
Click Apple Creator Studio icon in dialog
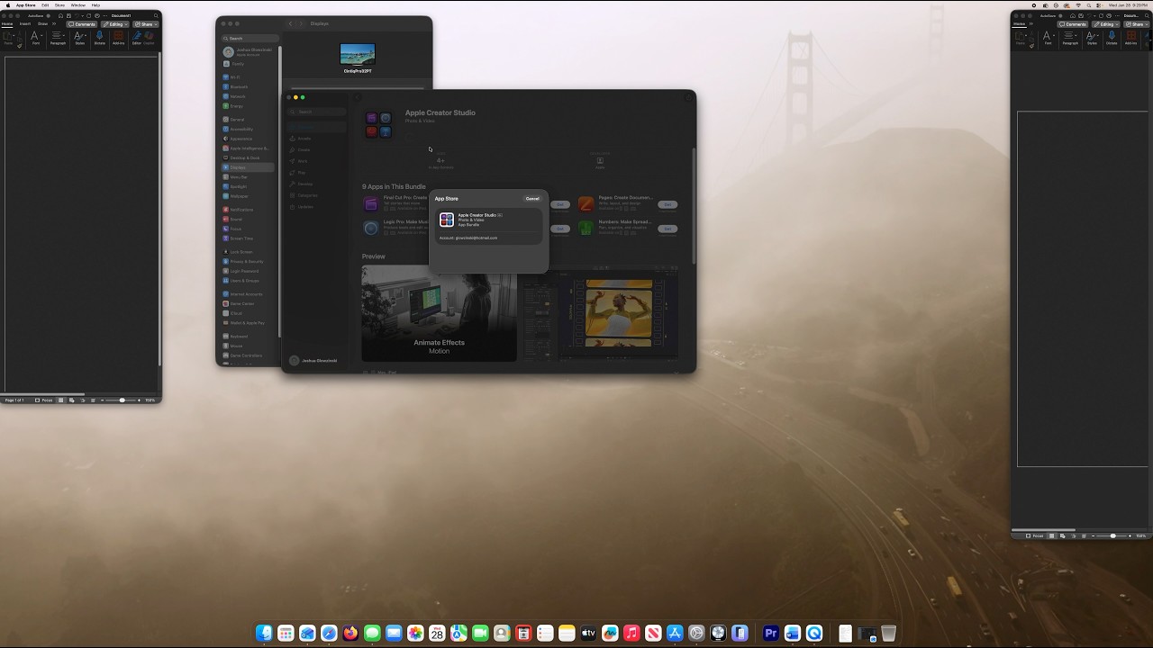(x=447, y=220)
